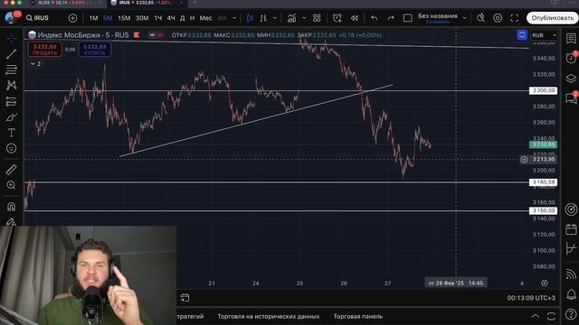Open the chart layout selector

408,18
